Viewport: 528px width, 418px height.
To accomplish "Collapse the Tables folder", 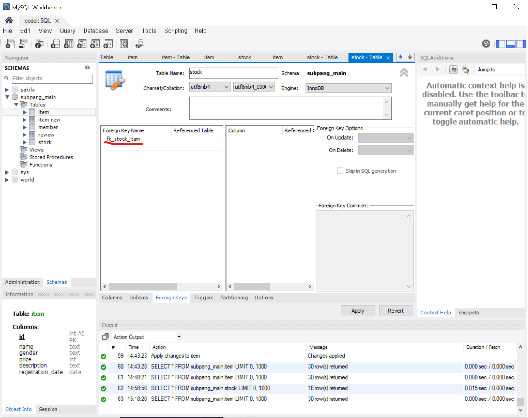I will click(16, 105).
